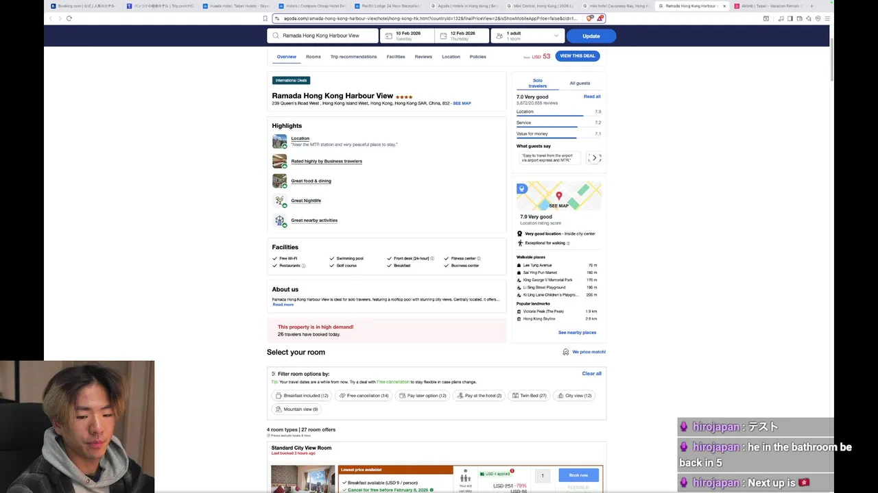Open the check-in date 10 Feb 2026 picker

407,36
